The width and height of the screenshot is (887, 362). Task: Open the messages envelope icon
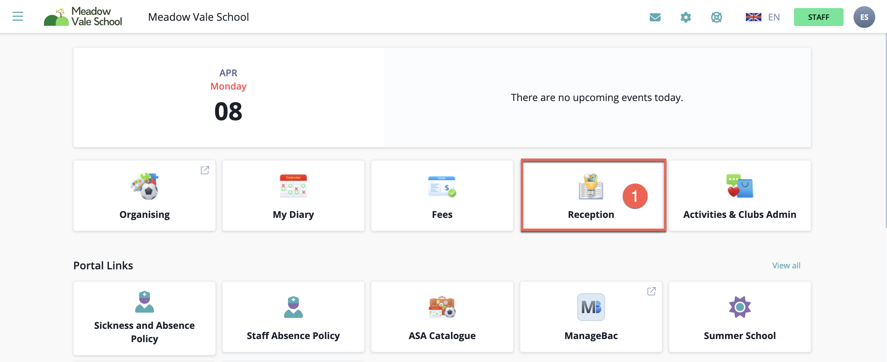click(x=655, y=17)
